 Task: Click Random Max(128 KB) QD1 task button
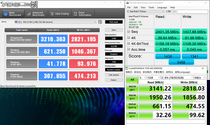pos(22,51)
